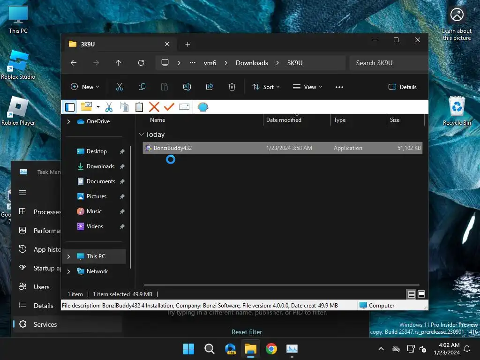Sort by Size column header
The image size is (480, 360).
tap(395, 120)
